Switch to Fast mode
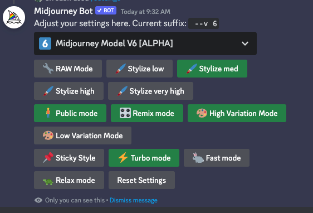The image size is (313, 213). pyautogui.click(x=217, y=158)
